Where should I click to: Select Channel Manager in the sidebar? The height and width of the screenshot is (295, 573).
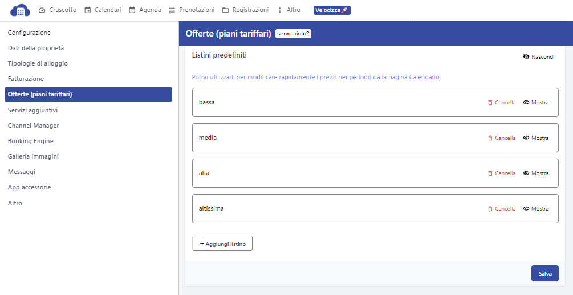34,126
